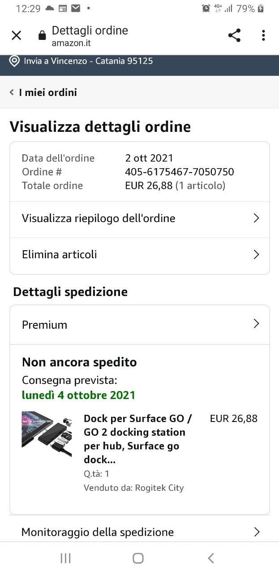Open the share icon
The image size is (279, 574).
tap(234, 35)
